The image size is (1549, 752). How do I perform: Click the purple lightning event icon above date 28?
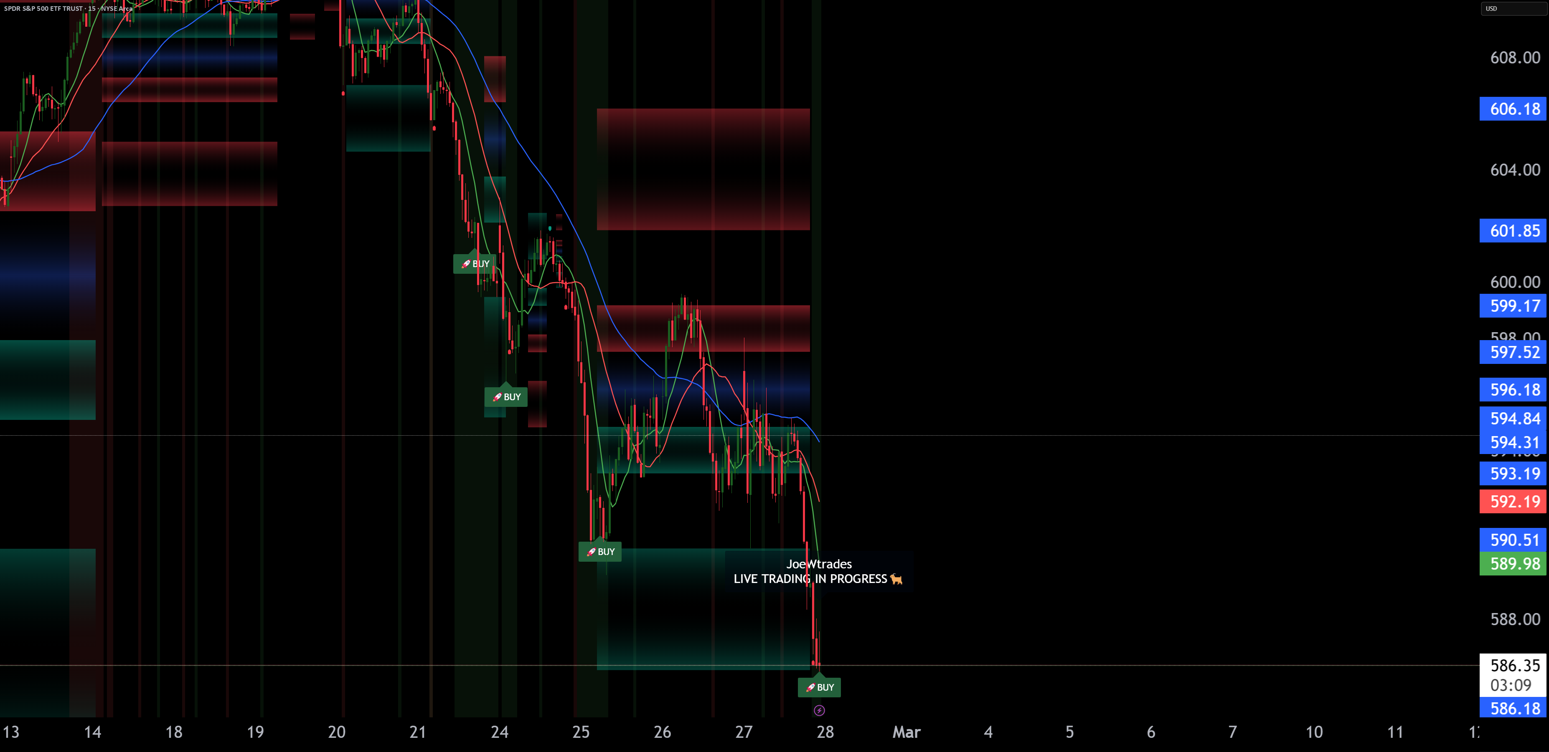[819, 711]
